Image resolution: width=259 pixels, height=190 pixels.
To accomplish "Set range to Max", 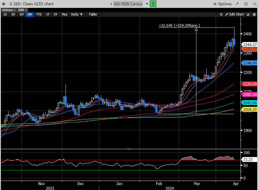I will pos(64,14).
